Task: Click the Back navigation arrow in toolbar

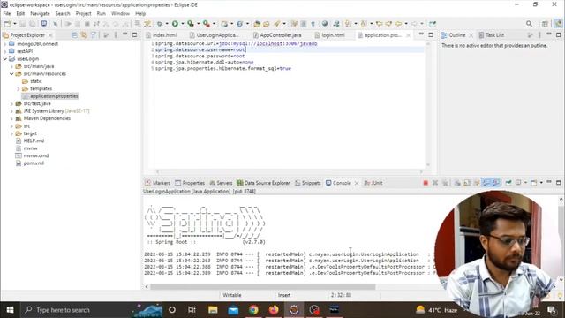Action: coord(399,24)
